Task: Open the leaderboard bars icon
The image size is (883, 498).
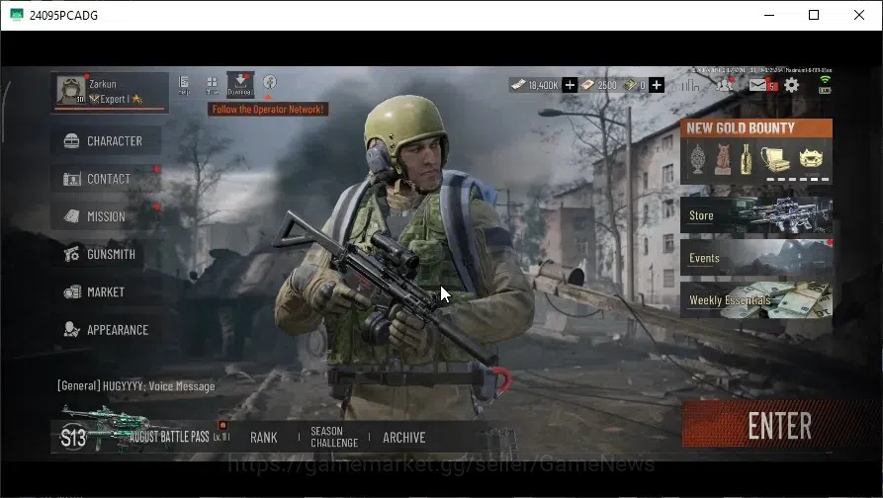Action: (690, 85)
